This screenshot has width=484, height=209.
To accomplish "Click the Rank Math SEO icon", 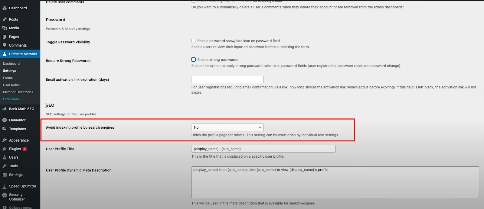I will pos(5,109).
